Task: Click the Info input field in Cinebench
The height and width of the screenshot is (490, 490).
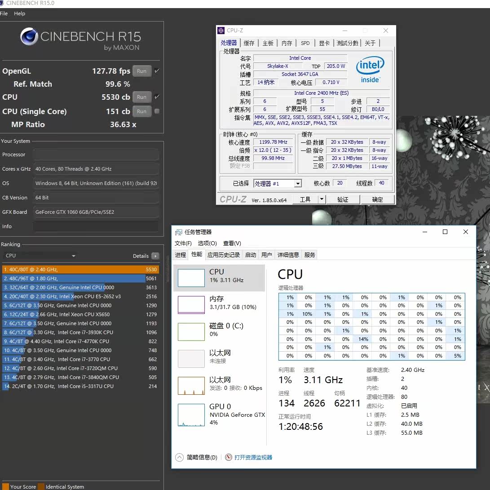Action: 96,226
